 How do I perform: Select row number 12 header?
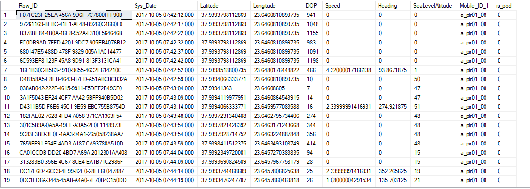click(8, 116)
